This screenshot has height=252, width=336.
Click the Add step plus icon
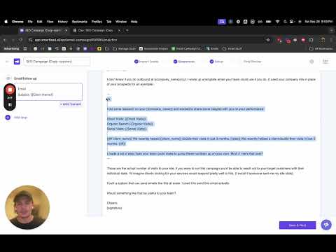click(8, 118)
